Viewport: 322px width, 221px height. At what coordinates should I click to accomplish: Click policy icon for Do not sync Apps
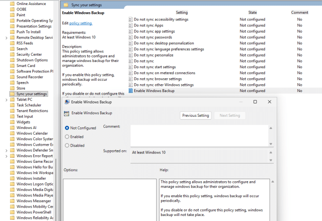point(131,26)
